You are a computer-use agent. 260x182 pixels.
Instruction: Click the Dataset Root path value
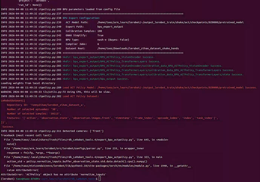point(138,48)
